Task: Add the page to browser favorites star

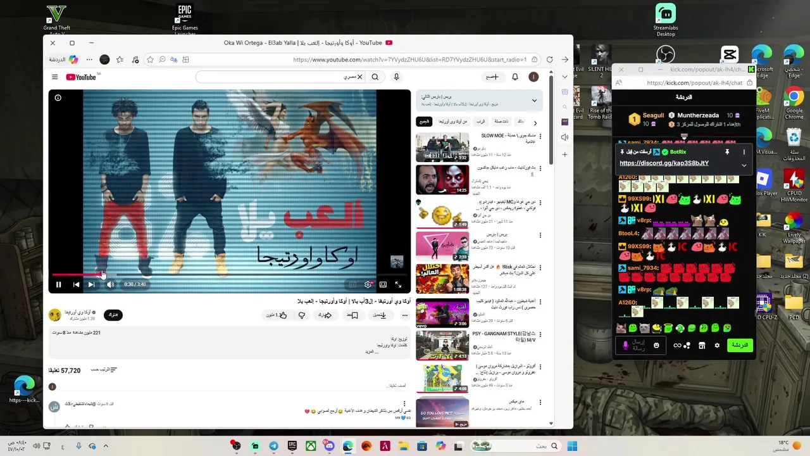Action: point(150,60)
